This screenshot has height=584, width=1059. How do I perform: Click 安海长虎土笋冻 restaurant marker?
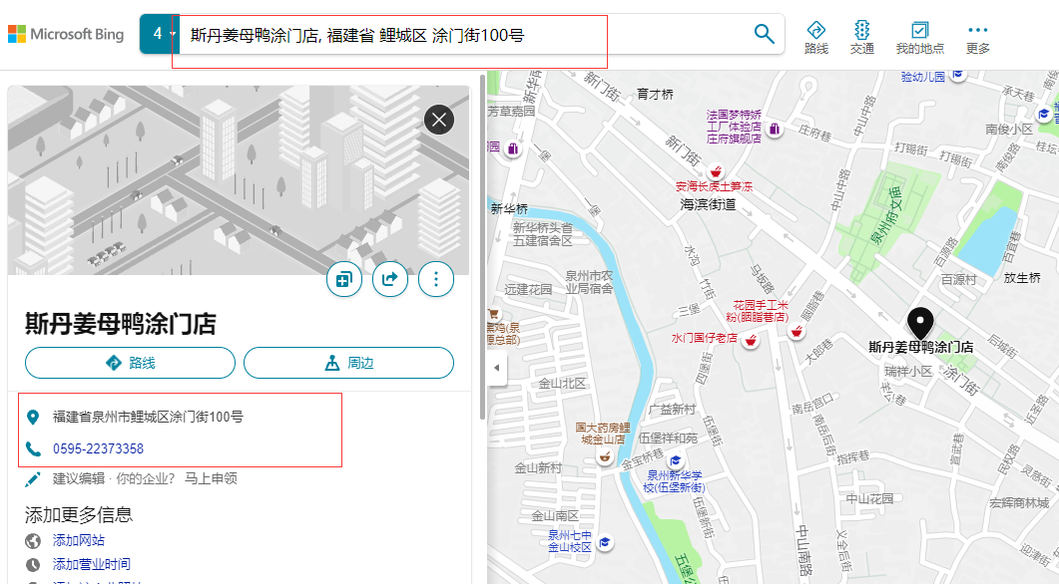coord(716,171)
